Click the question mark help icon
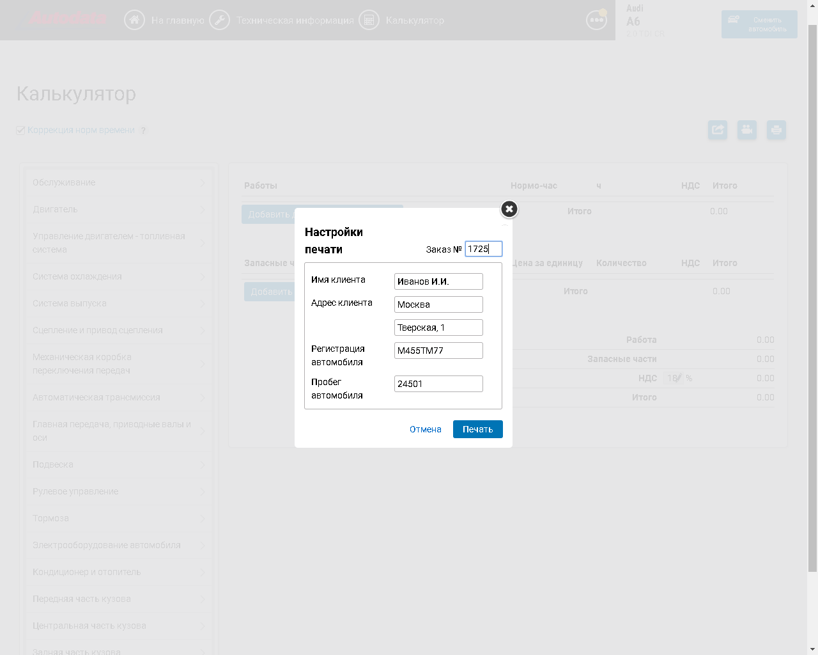Screen dimensions: 818x655 143,130
